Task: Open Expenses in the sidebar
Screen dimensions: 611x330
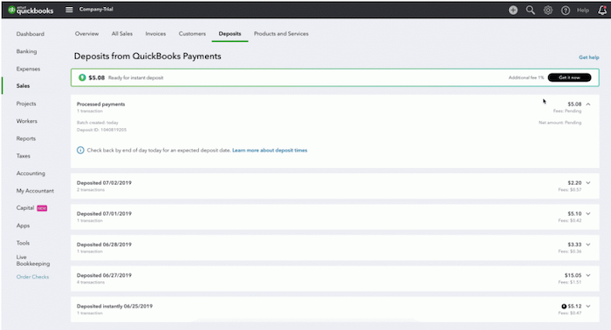Action: pyautogui.click(x=28, y=69)
